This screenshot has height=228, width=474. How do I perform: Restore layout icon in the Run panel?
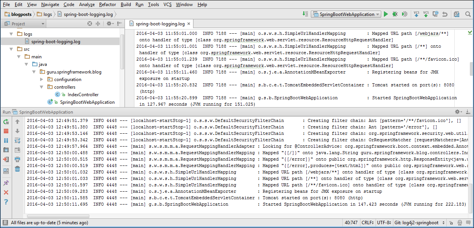pyautogui.click(x=6, y=171)
